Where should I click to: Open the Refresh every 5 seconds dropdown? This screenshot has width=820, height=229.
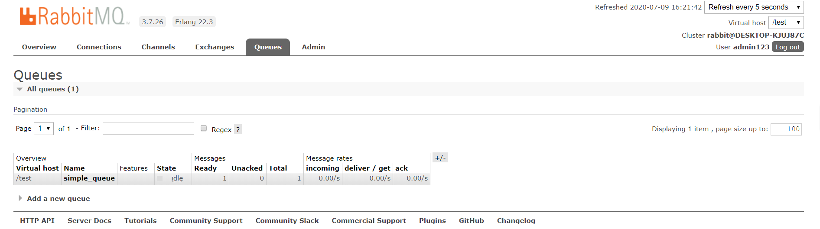tap(754, 7)
